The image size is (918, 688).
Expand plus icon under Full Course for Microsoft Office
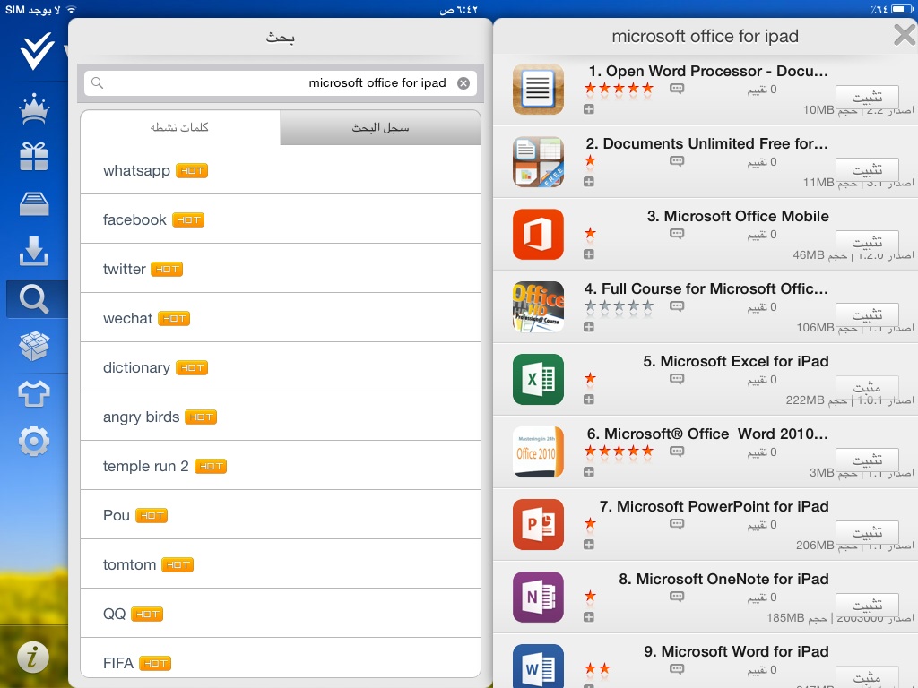(x=589, y=327)
